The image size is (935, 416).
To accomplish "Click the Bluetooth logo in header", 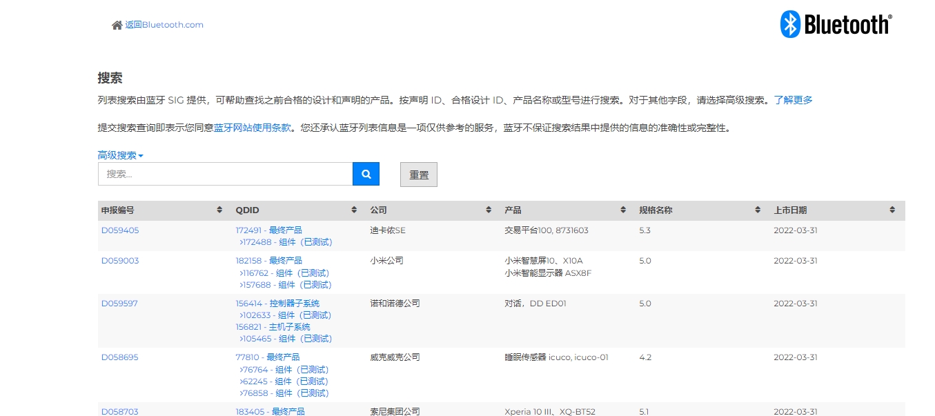I will [836, 25].
